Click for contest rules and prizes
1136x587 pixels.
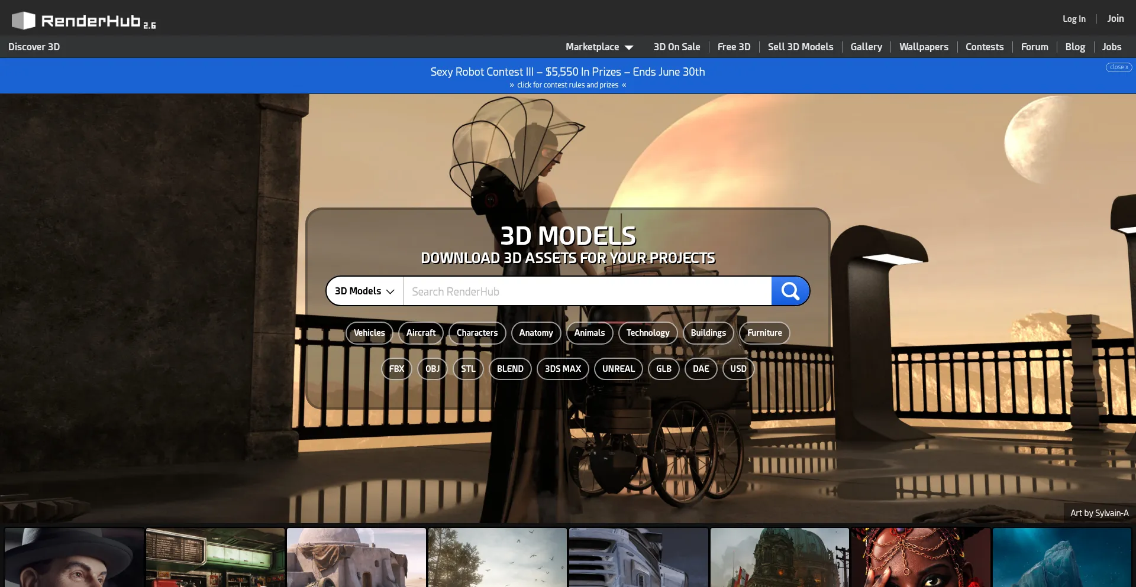click(567, 85)
